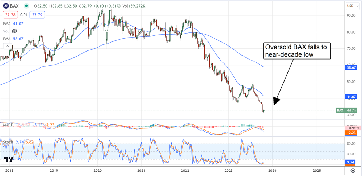The image size is (362, 176).
Task: Click the blue 58.67 EMA price tag
Action: pos(353,67)
